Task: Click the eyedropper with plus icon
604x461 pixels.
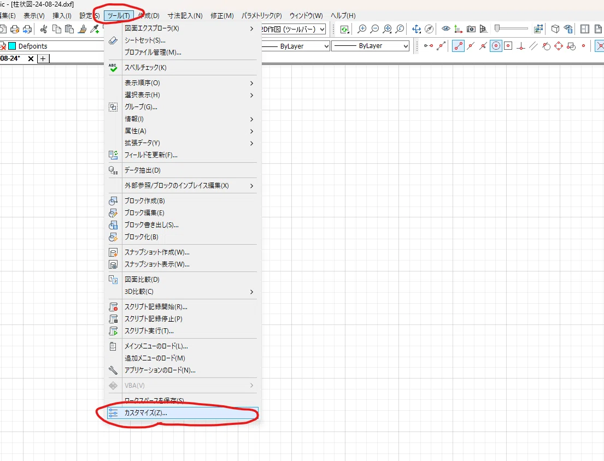Action: click(95, 29)
